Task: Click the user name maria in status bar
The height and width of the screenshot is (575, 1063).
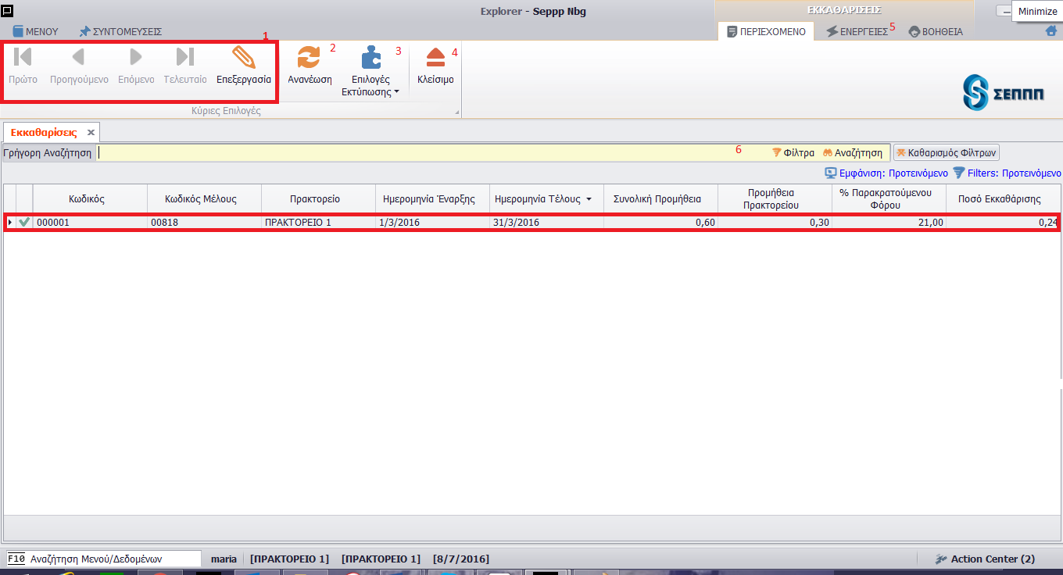Action: click(x=224, y=559)
